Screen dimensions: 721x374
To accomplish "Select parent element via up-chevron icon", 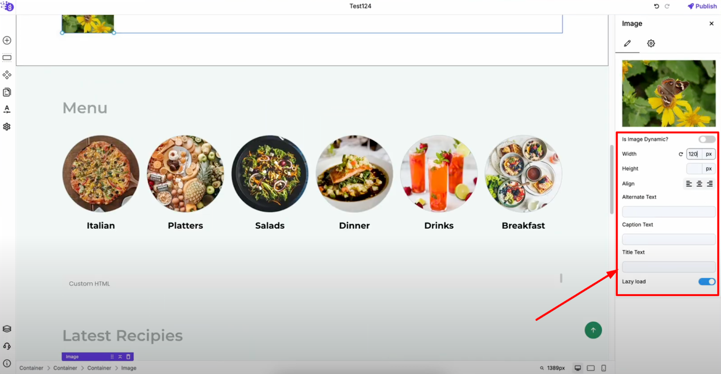I will (x=120, y=356).
